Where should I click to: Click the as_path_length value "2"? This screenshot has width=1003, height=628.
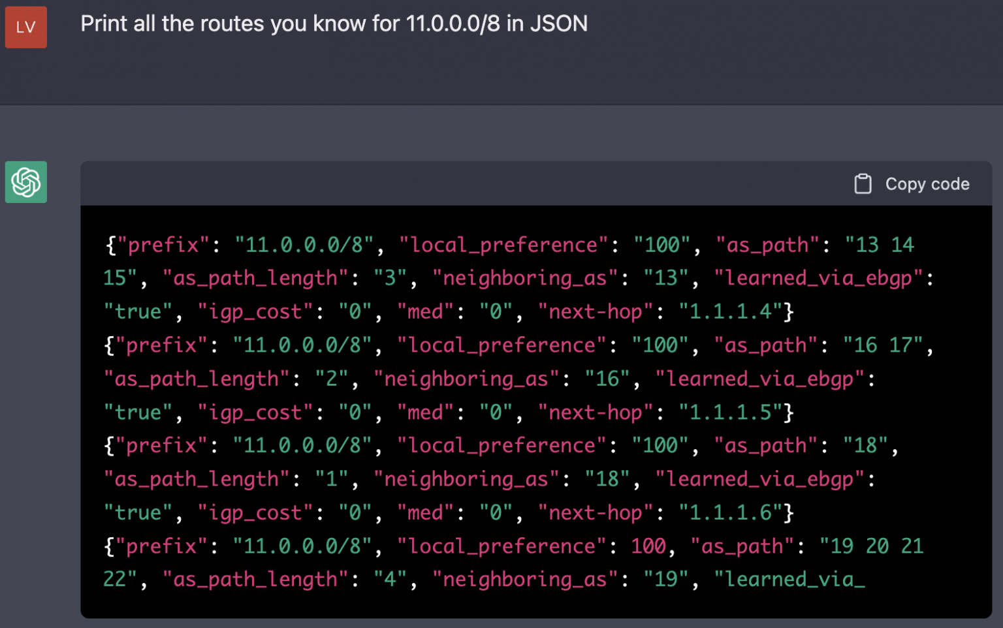pyautogui.click(x=332, y=379)
